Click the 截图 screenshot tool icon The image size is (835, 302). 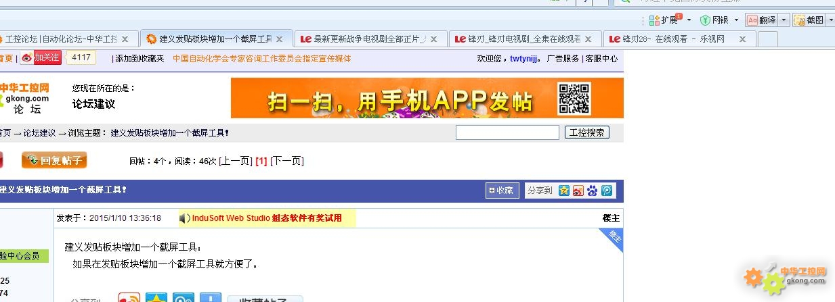pyautogui.click(x=800, y=20)
